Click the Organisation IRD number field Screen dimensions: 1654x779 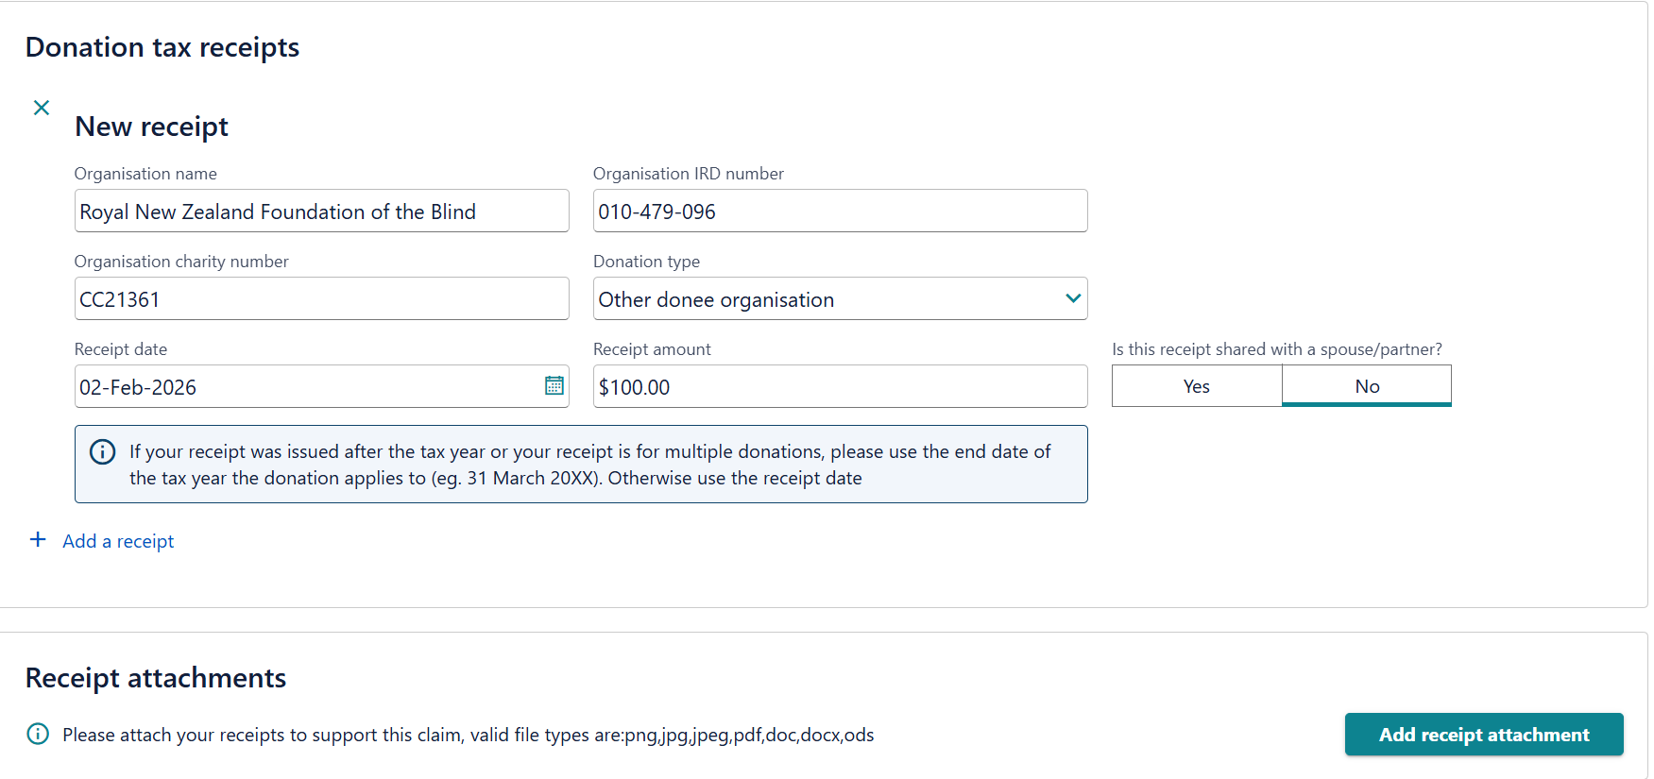840,211
